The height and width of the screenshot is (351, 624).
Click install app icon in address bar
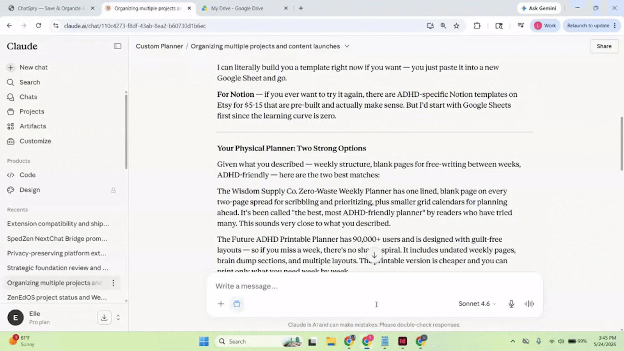430,26
